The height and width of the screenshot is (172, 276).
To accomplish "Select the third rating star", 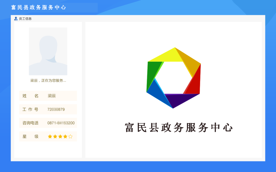I will 60,136.
